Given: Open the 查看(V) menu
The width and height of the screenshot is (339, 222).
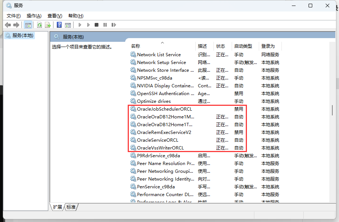Looking at the screenshot, I should pyautogui.click(x=55, y=16).
